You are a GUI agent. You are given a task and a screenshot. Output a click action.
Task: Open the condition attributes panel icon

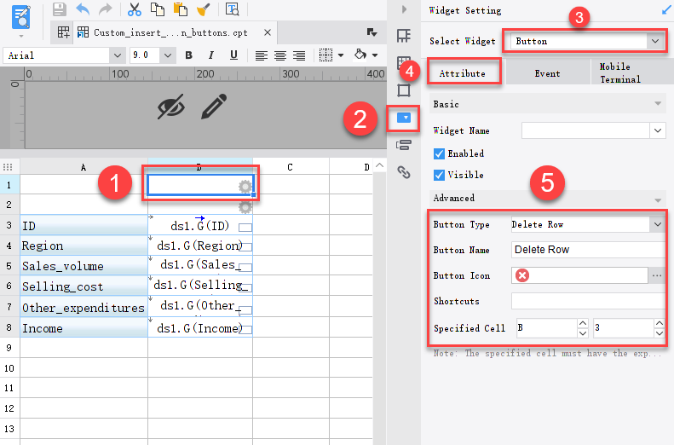point(404,145)
